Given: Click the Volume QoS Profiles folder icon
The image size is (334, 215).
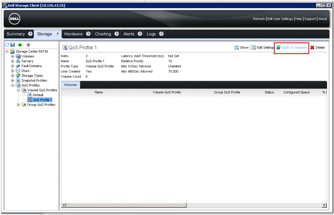Looking at the screenshot, I should coord(24,90).
